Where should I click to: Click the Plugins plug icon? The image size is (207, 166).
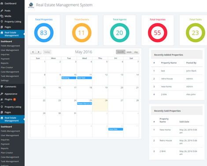pos(2,100)
